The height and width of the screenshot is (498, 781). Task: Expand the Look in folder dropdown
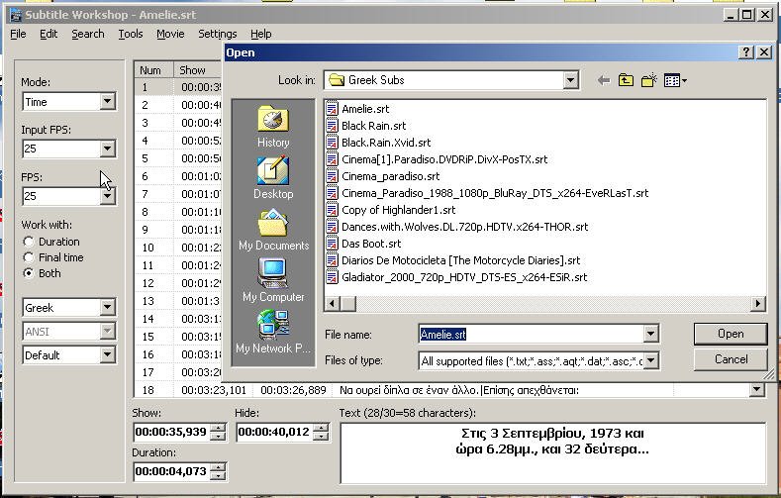(x=570, y=80)
